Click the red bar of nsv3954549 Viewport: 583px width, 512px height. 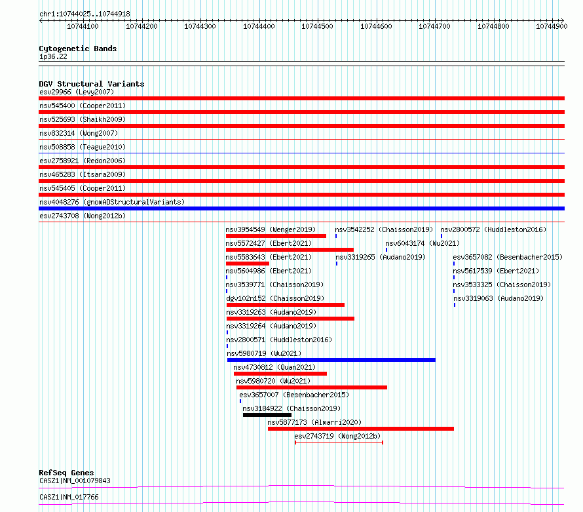click(276, 236)
